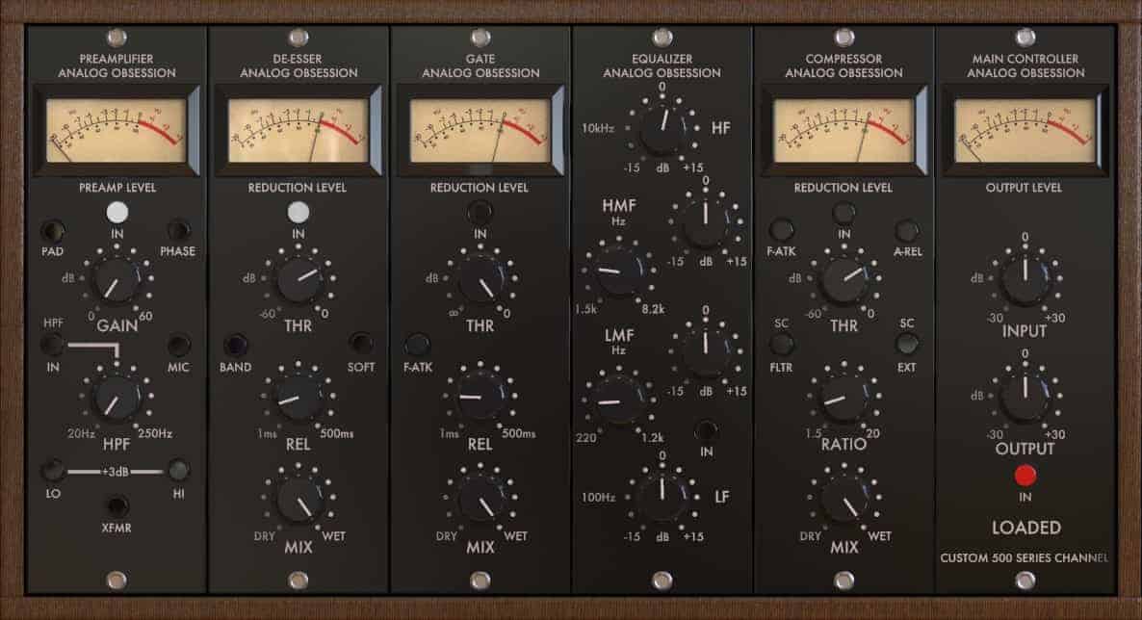
Task: Toggle the Compressor A-REL button
Action: click(906, 231)
